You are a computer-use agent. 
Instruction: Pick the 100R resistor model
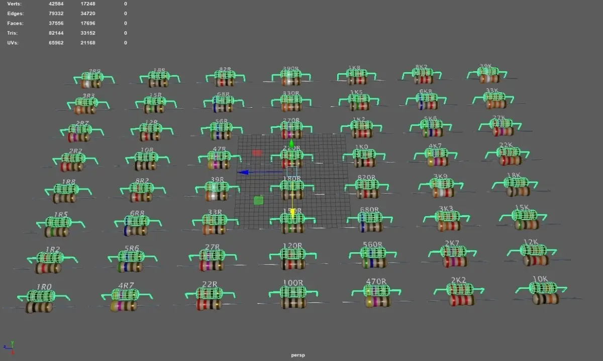click(x=293, y=297)
